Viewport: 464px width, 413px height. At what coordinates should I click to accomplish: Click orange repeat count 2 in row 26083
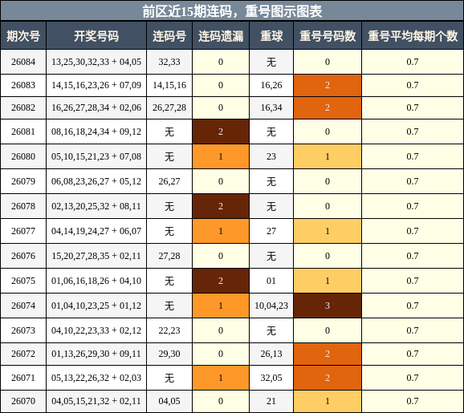tap(328, 85)
